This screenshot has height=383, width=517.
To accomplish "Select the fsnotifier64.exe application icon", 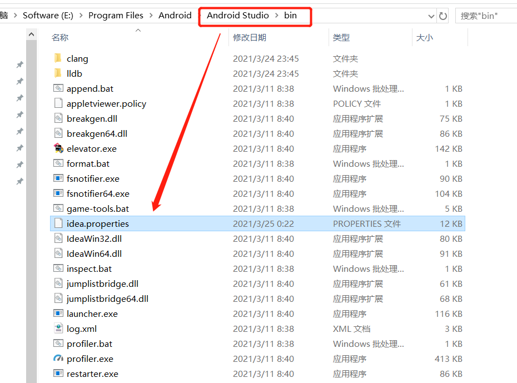I will tap(58, 193).
